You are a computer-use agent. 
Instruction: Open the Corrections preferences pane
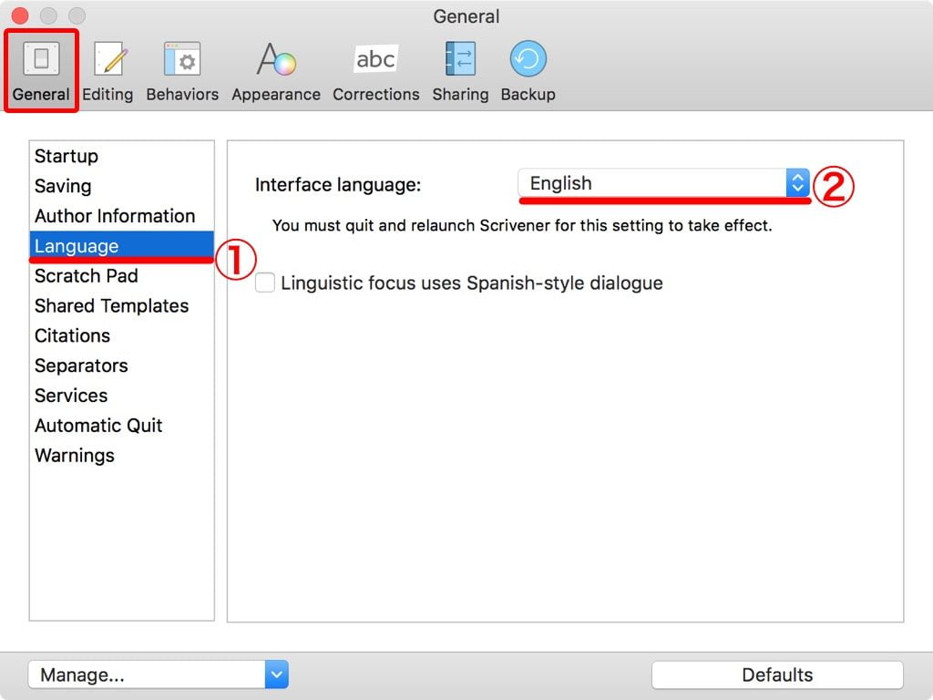375,71
